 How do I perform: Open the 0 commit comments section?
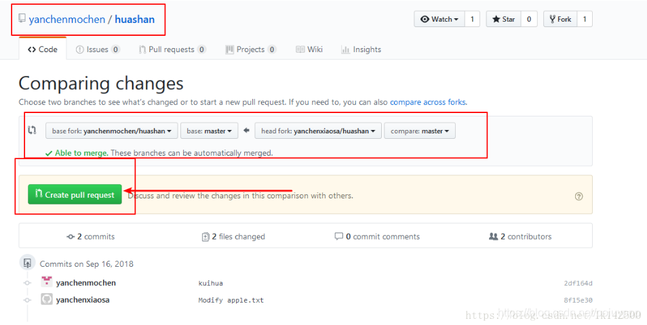[377, 236]
